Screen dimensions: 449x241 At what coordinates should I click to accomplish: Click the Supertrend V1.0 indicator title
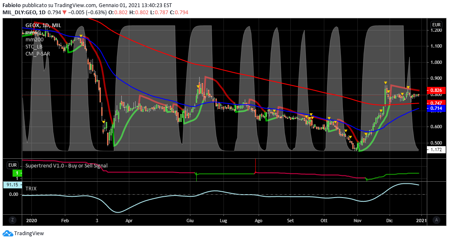[x=66, y=165]
